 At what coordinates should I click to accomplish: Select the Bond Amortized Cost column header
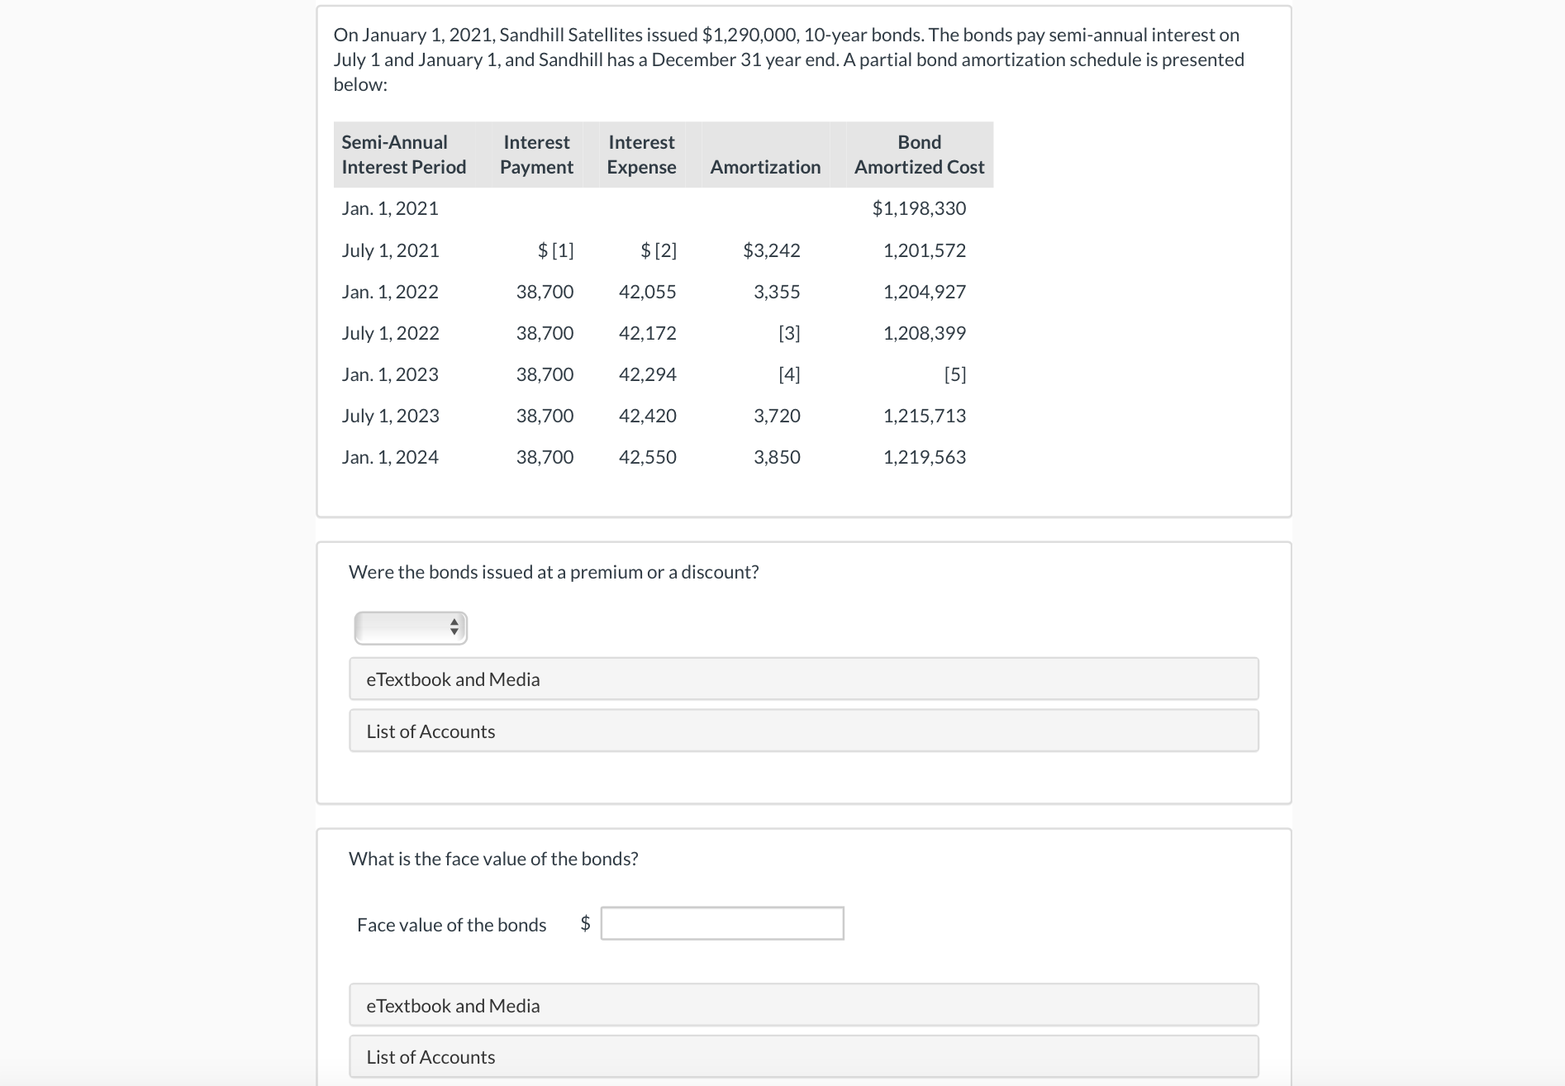(919, 154)
